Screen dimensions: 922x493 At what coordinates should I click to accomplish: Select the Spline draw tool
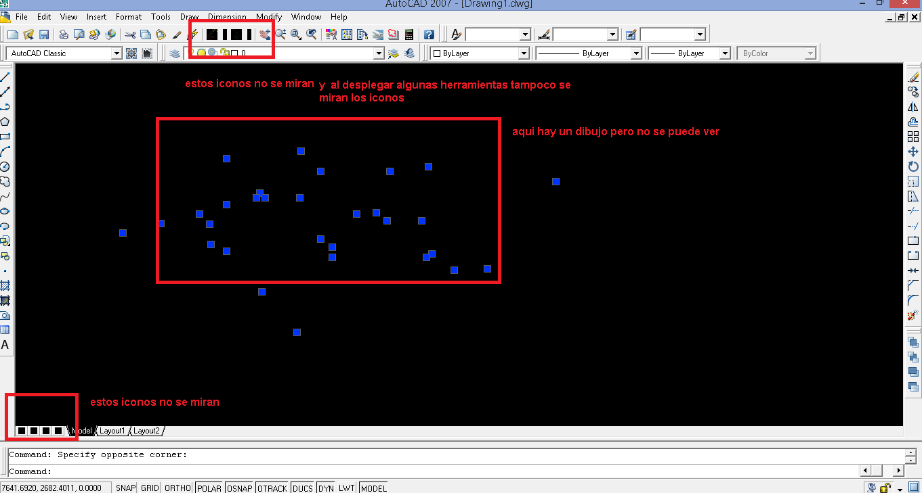(x=5, y=196)
